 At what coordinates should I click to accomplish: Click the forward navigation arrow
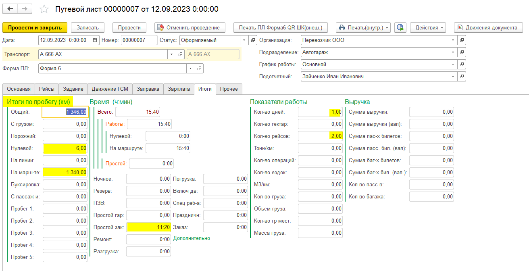(25, 9)
